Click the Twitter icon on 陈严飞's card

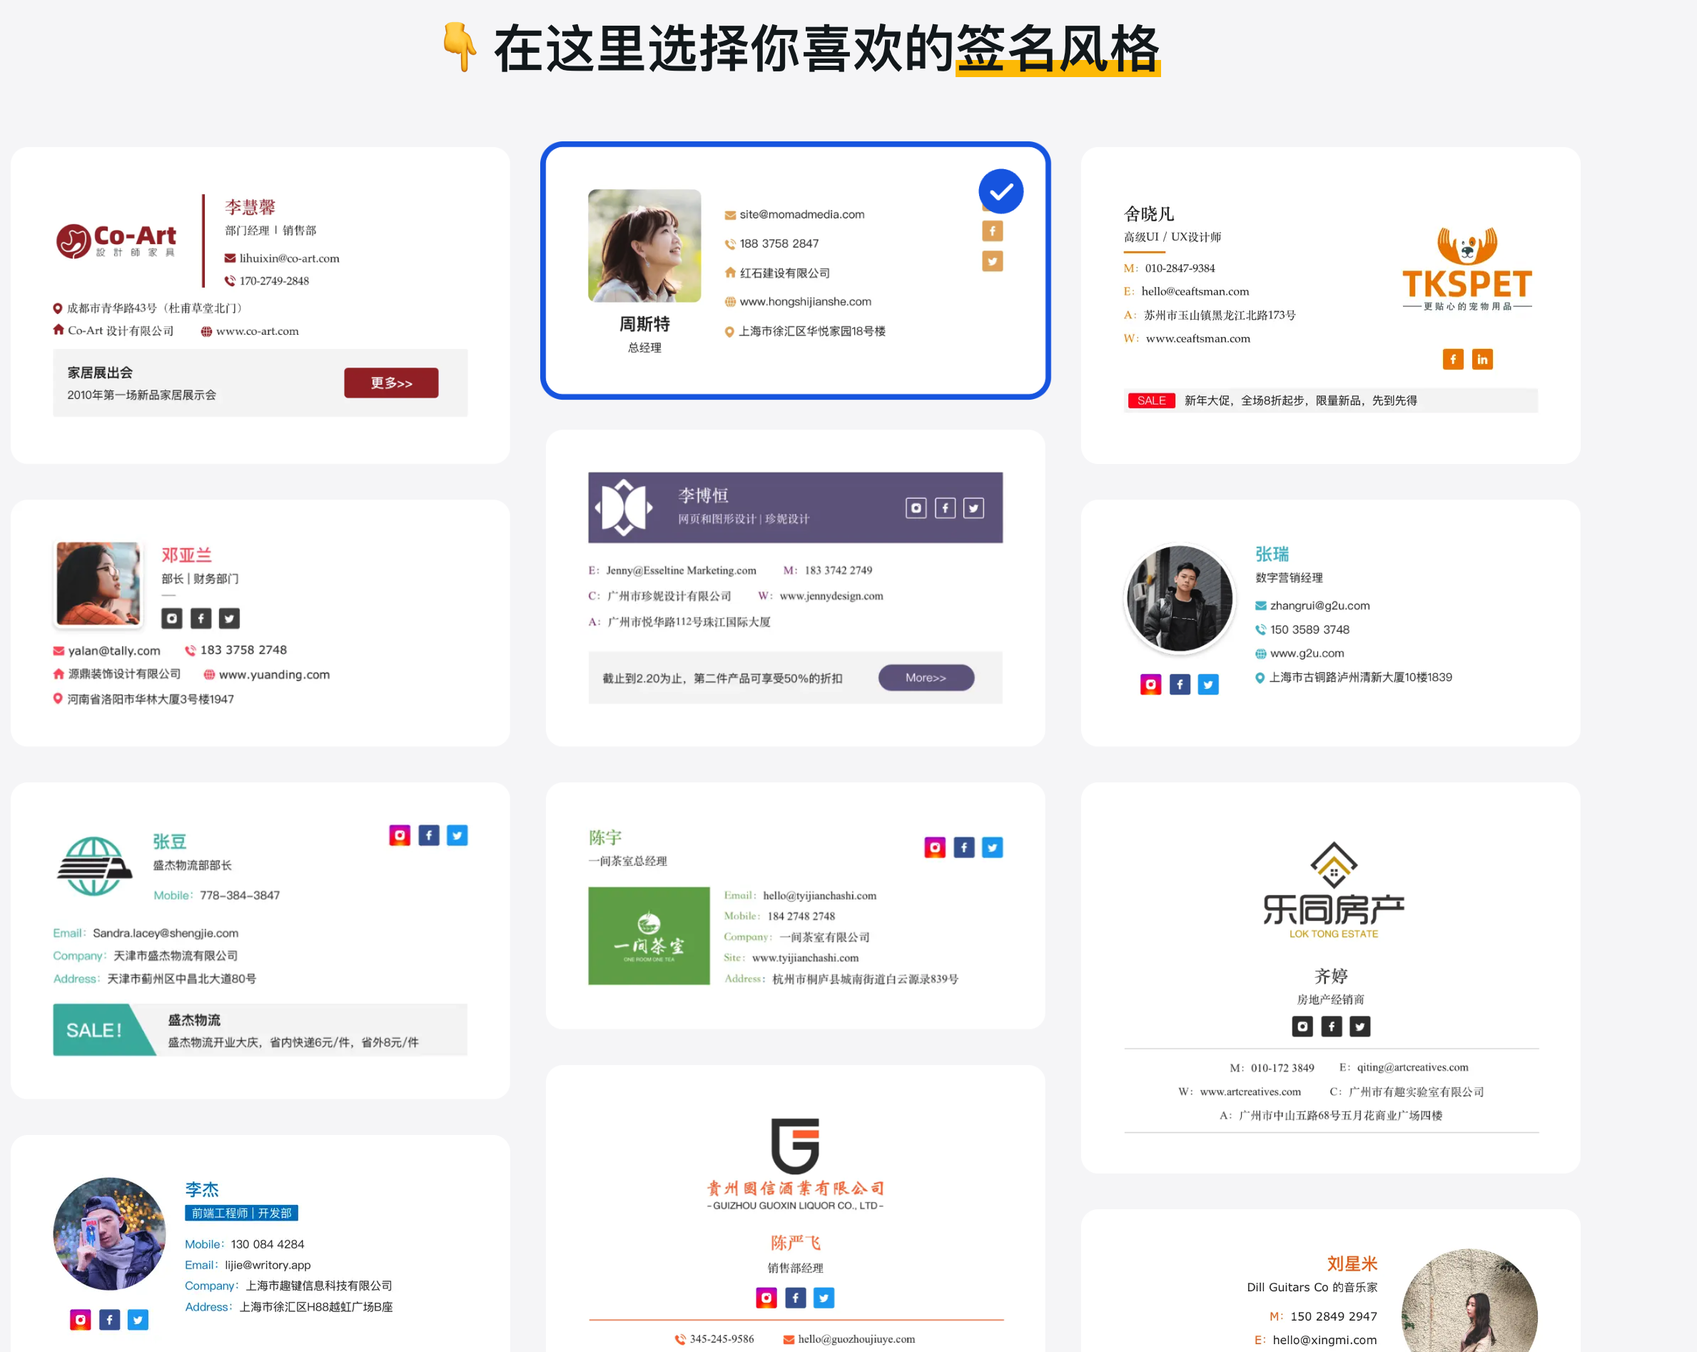click(824, 1298)
